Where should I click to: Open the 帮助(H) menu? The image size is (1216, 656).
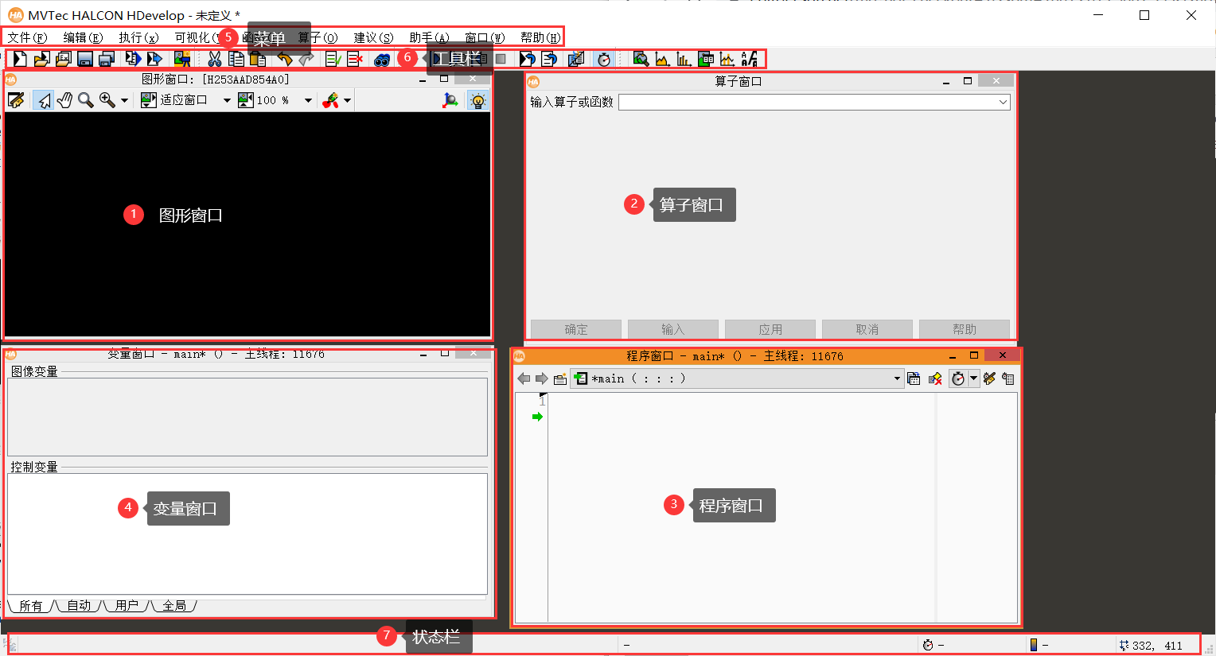pos(541,37)
